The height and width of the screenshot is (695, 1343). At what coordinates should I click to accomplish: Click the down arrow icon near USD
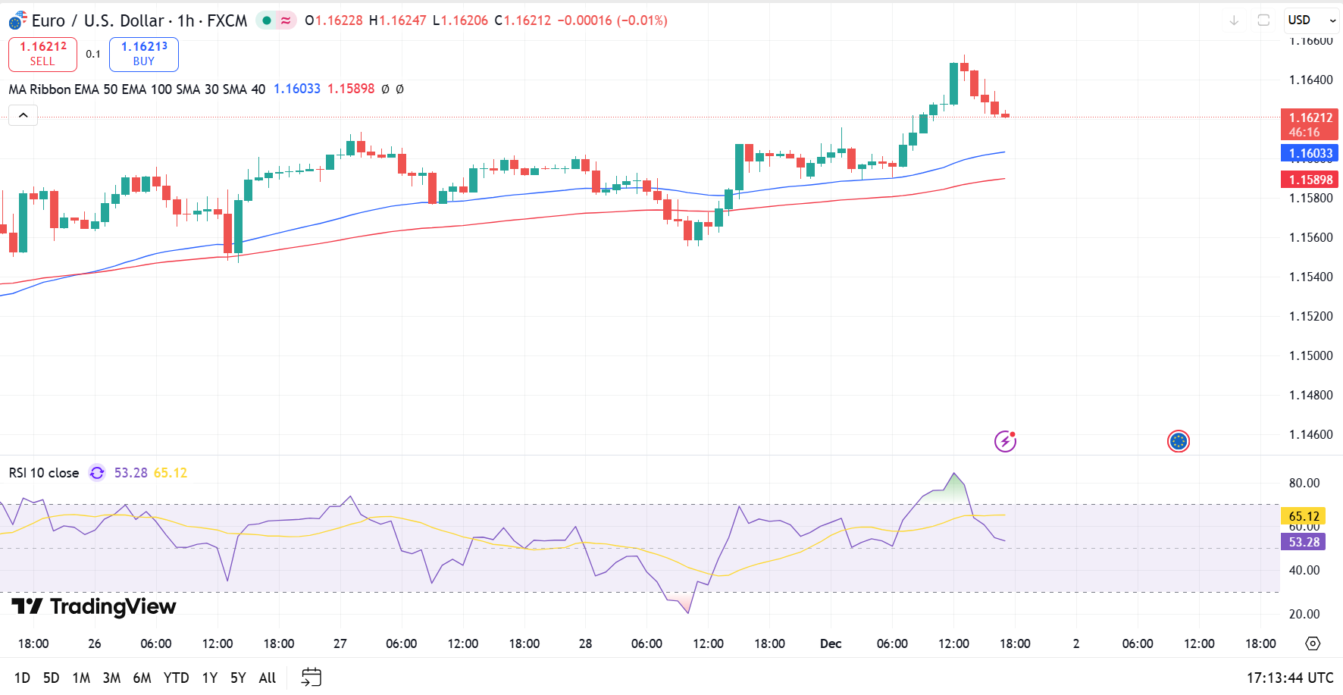1234,20
